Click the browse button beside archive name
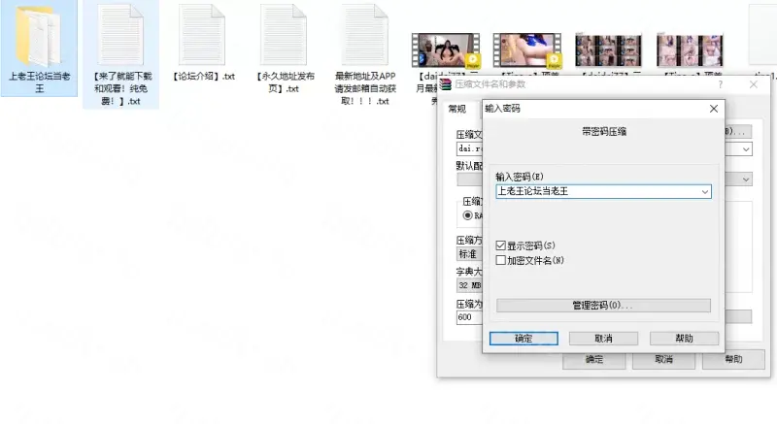Screen dimensions: 777x424 coord(738,132)
